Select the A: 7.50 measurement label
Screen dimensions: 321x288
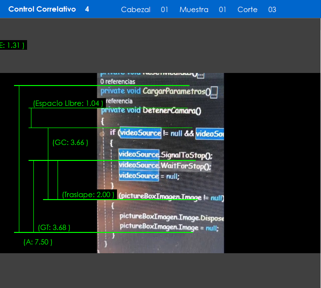click(38, 242)
